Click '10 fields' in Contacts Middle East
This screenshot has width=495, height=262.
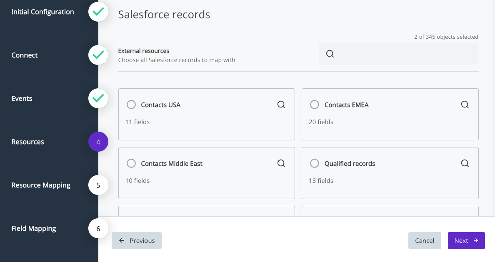pos(137,180)
